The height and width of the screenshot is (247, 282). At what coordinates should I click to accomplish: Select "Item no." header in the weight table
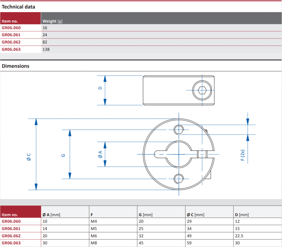(x=10, y=21)
